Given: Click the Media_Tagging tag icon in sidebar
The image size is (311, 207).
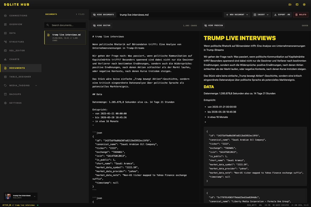Looking at the screenshot, I should [5, 85].
